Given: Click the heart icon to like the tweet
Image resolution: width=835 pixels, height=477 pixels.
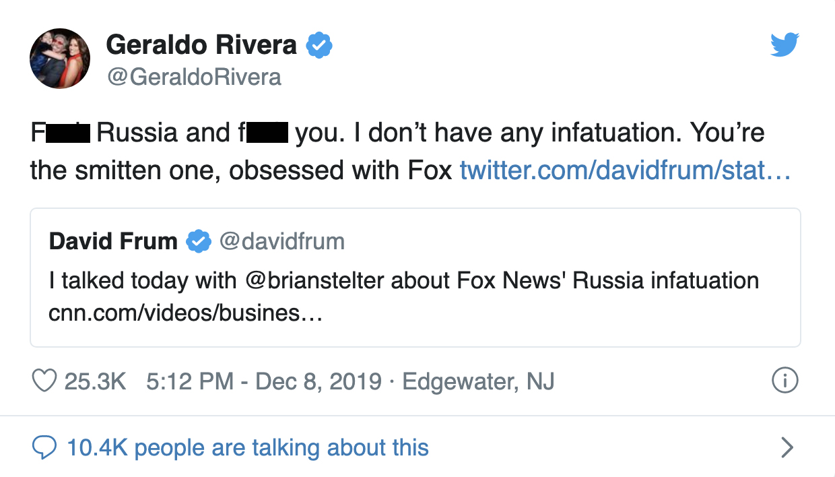Looking at the screenshot, I should tap(46, 381).
